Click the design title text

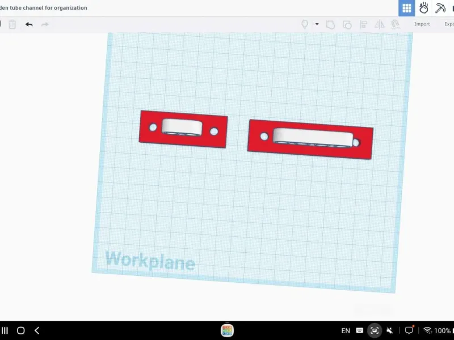(44, 8)
